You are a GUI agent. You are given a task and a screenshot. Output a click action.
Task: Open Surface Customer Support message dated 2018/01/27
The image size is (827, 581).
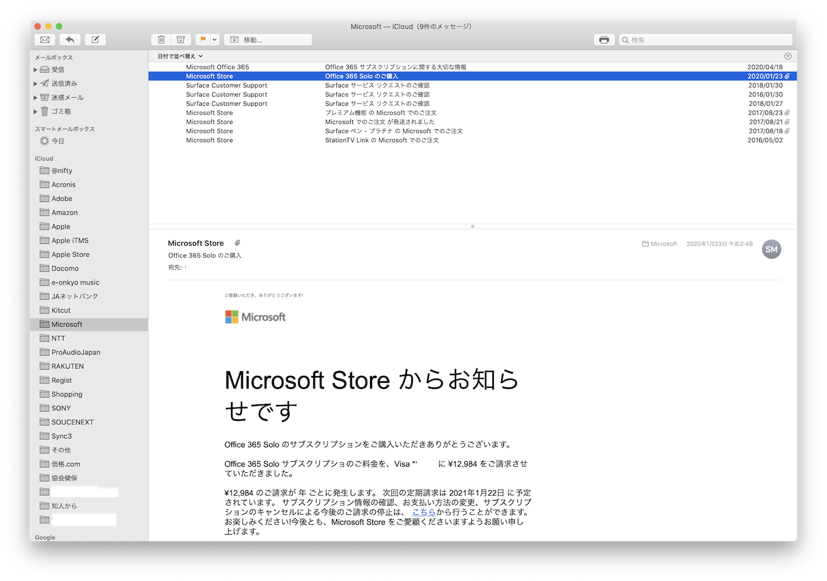click(472, 104)
